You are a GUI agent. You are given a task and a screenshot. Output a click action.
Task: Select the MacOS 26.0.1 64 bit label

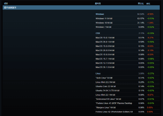(105, 42)
